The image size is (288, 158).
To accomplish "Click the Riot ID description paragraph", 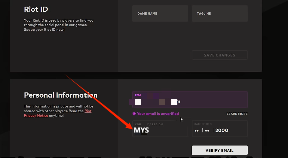I will 59,25.
